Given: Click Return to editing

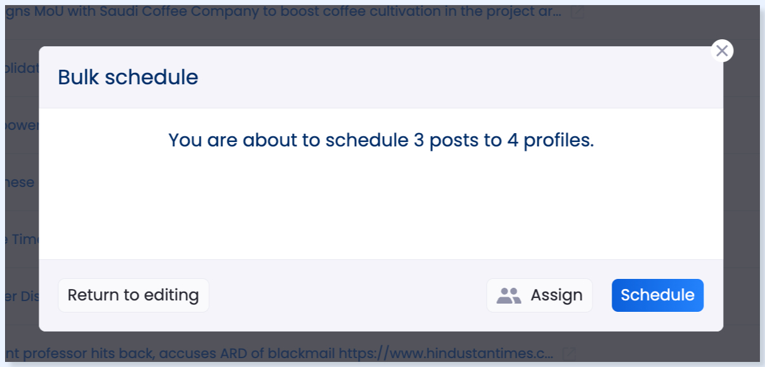Looking at the screenshot, I should (133, 295).
